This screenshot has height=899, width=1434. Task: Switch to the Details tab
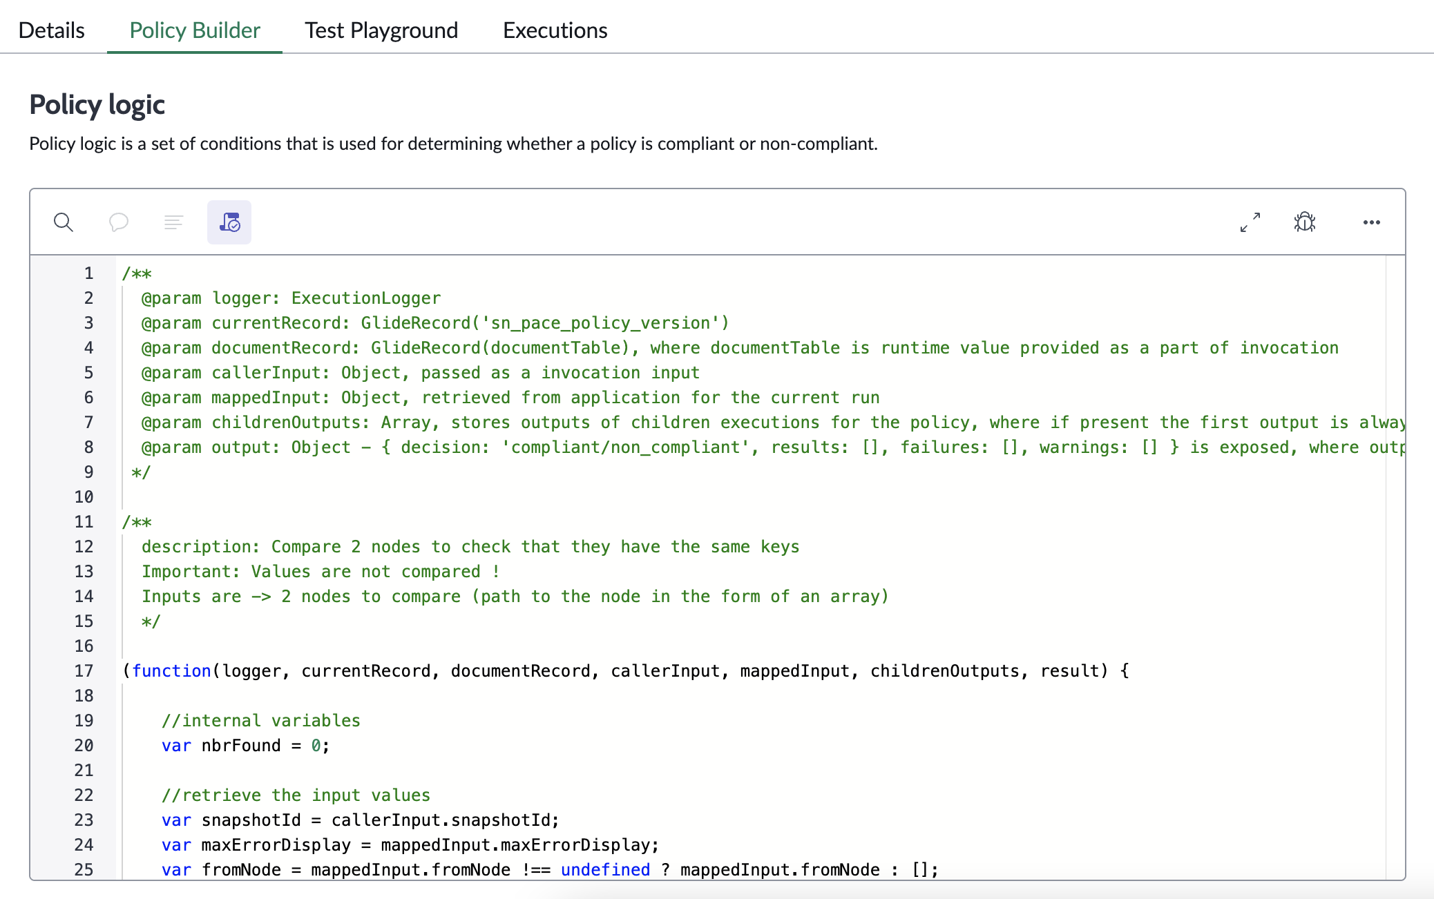click(x=52, y=30)
